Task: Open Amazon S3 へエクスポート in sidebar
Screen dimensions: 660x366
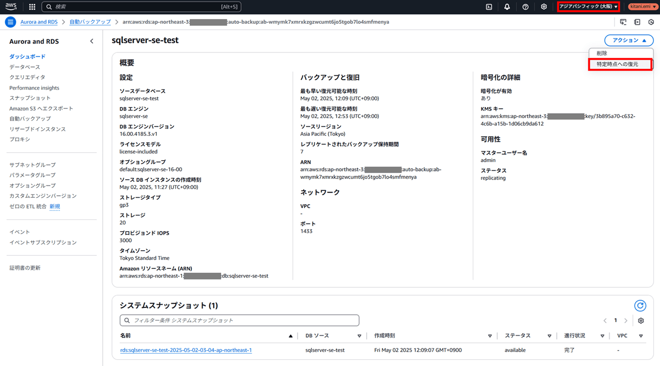Action: click(x=41, y=109)
